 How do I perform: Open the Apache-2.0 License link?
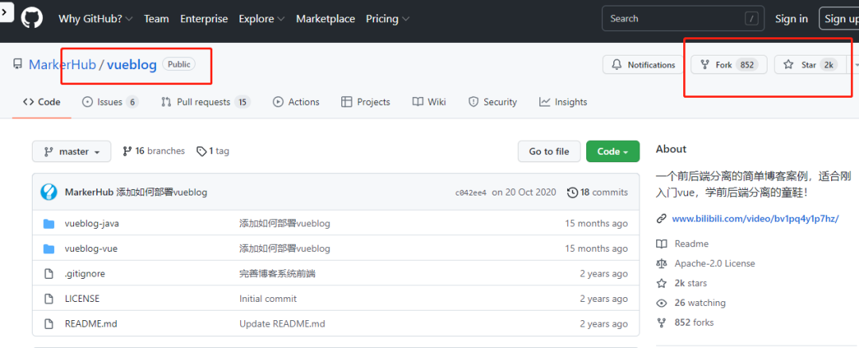[715, 264]
